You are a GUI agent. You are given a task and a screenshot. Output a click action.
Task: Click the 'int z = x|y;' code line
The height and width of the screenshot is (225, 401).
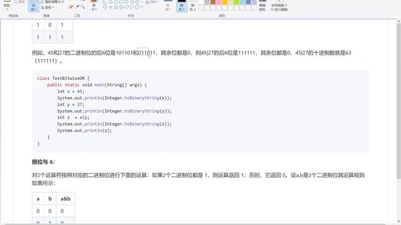(x=73, y=117)
